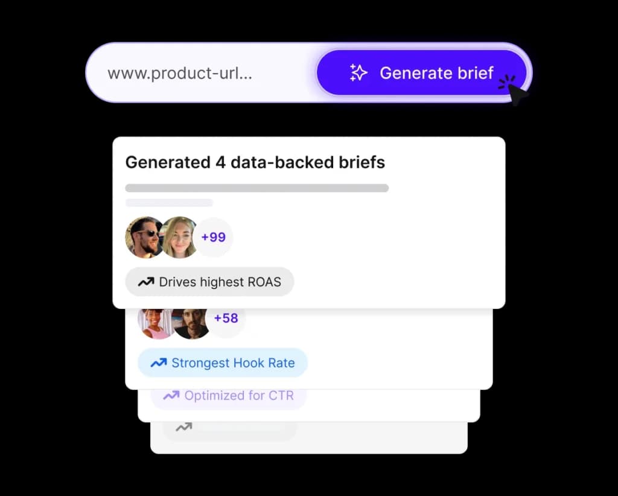
Task: Click the cursor arrow near Generate brief
Action: pyautogui.click(x=516, y=92)
